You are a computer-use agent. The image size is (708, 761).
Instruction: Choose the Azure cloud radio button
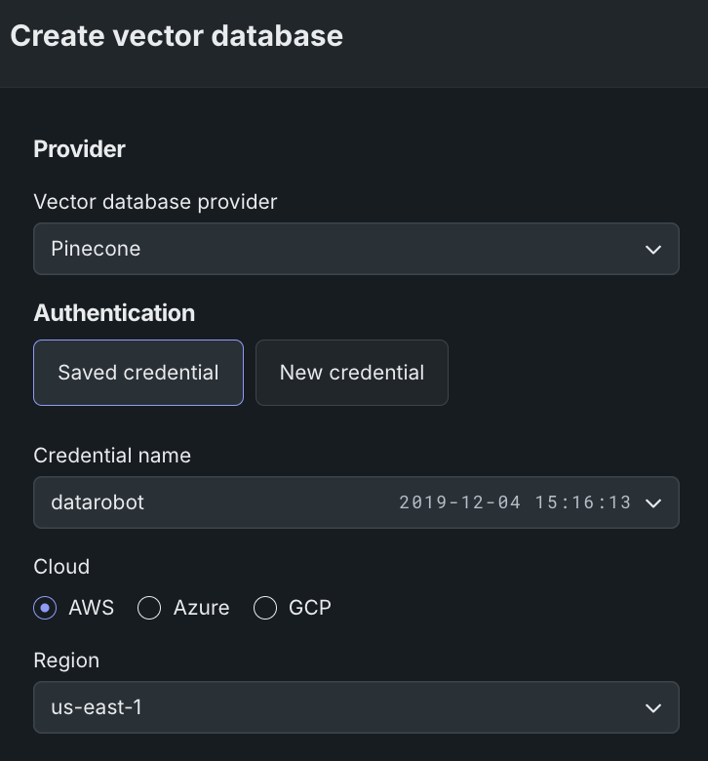[149, 608]
